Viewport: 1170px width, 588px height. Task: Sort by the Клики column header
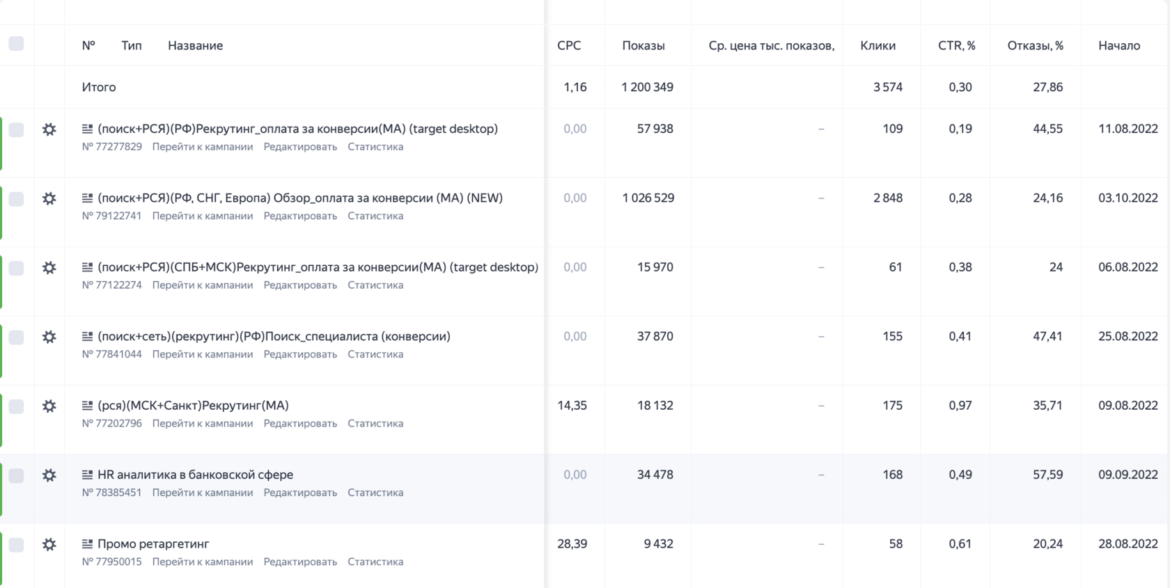tap(877, 46)
